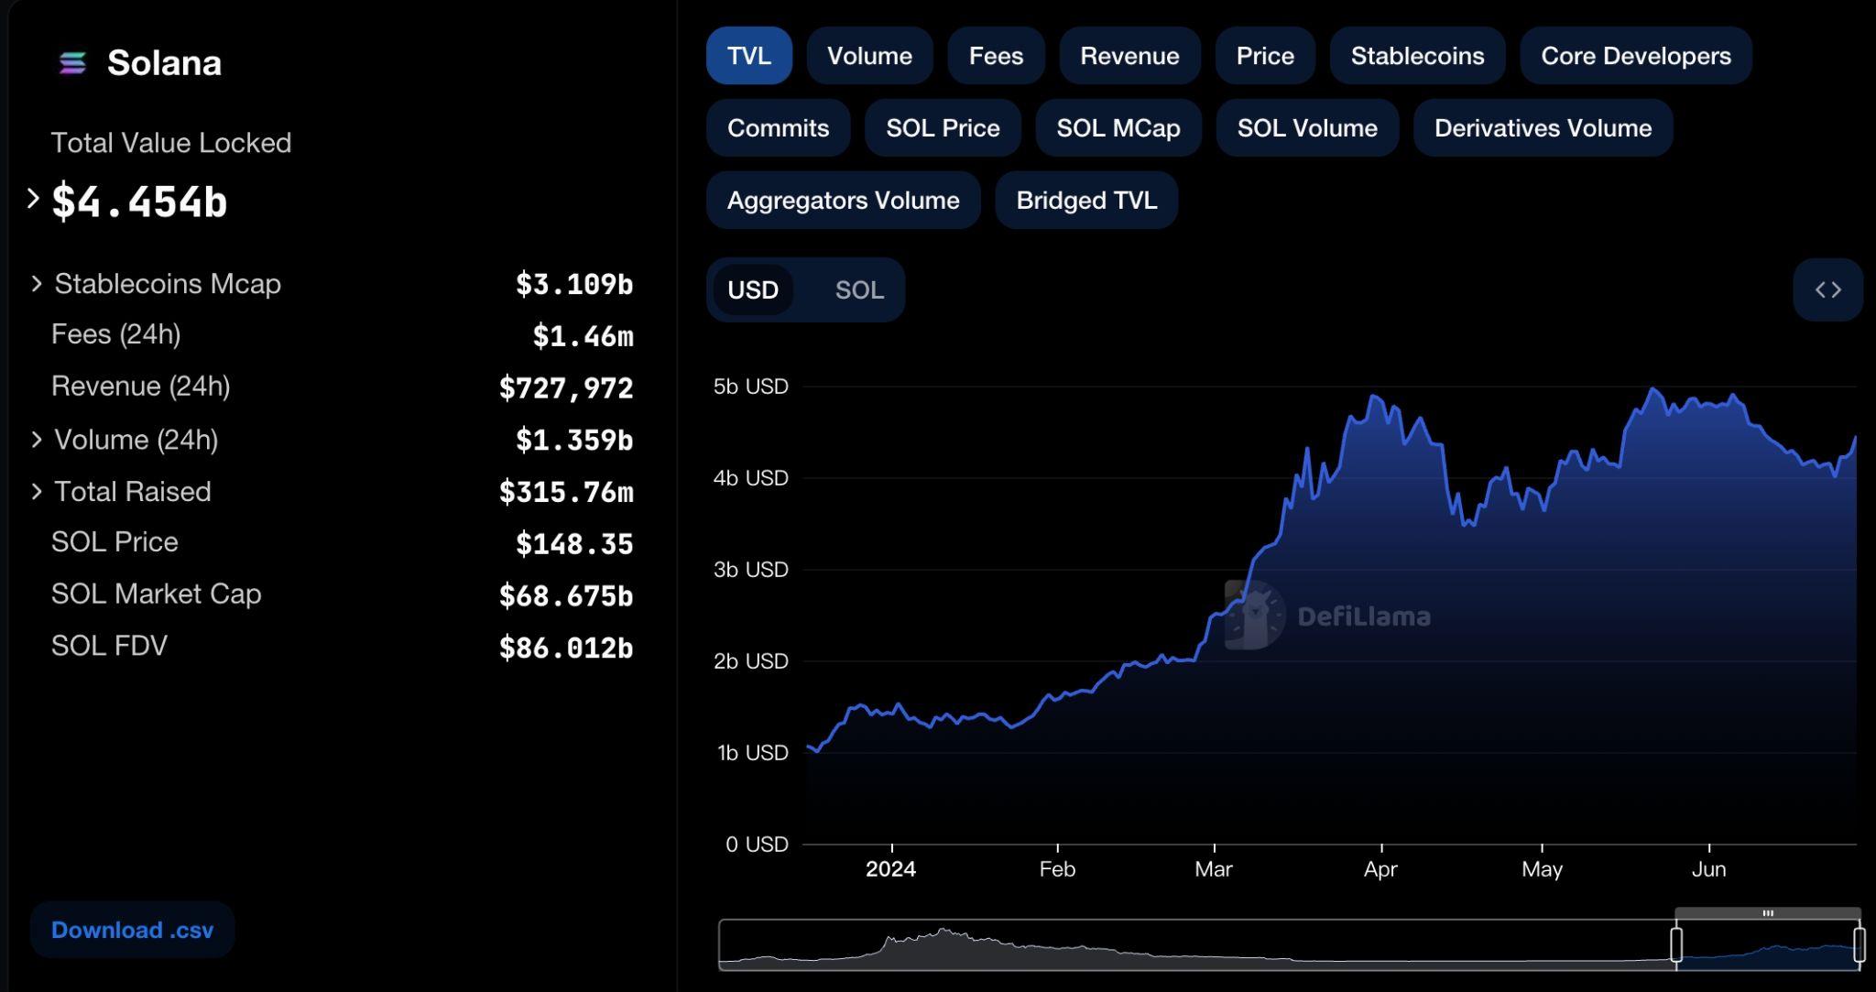The height and width of the screenshot is (992, 1876).
Task: Click the left handle of range slider
Action: (x=1676, y=944)
